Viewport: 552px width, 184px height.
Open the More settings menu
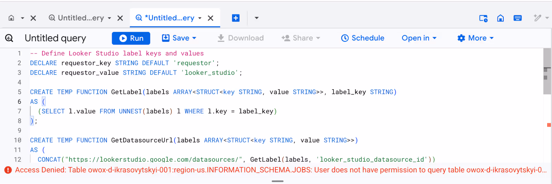tap(475, 38)
